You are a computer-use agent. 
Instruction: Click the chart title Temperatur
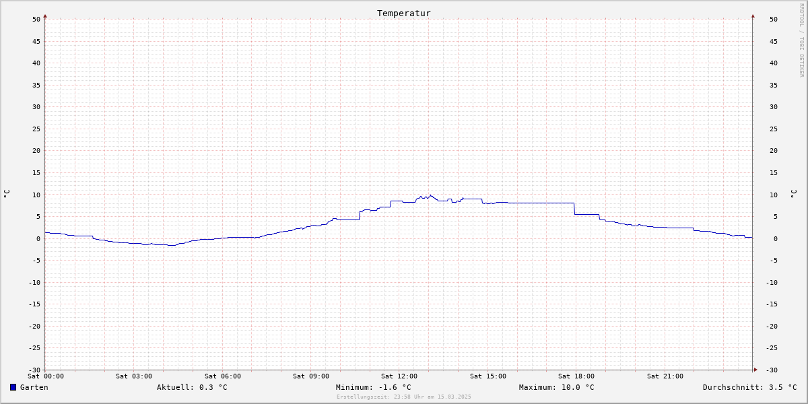tap(404, 13)
